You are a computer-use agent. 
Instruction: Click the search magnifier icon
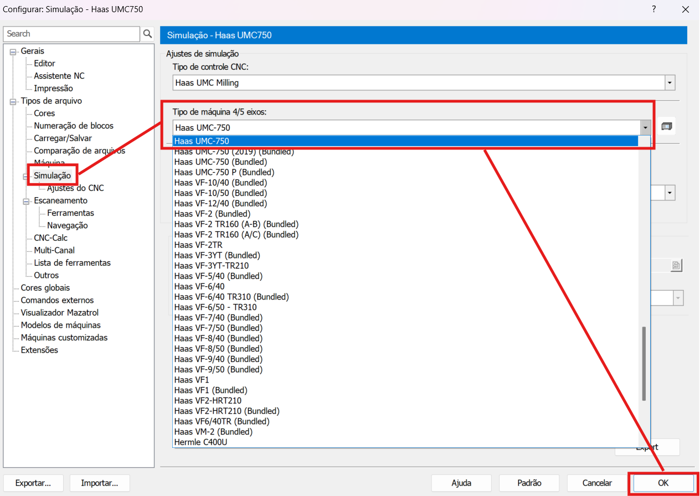pyautogui.click(x=147, y=34)
